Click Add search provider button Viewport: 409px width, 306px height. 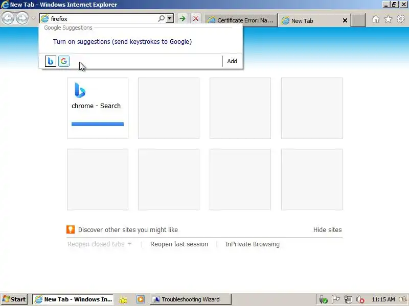coord(232,61)
